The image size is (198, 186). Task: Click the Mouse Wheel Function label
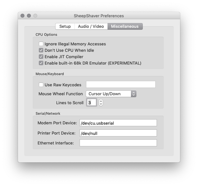[x=61, y=94]
